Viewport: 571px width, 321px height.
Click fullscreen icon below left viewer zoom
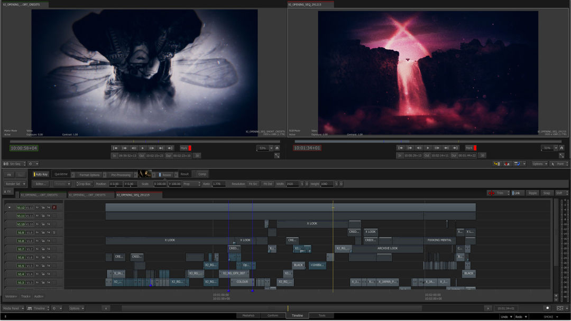pos(277,156)
